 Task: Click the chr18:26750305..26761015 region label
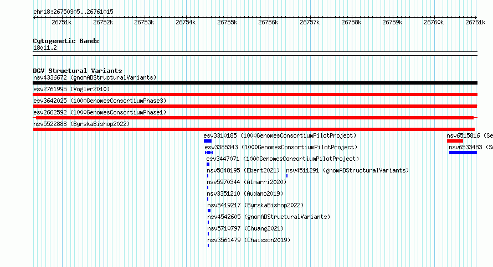73,12
